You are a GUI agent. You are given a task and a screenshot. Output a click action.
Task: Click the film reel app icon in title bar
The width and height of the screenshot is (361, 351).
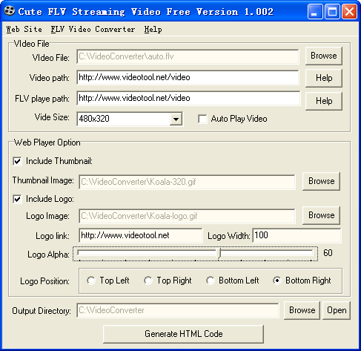click(x=10, y=11)
